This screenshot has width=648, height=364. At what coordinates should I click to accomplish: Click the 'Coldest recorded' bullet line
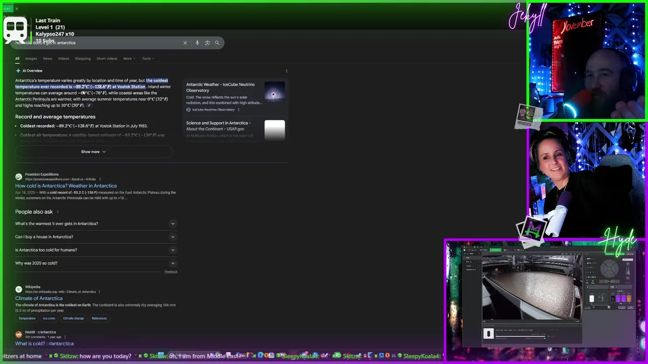click(84, 126)
